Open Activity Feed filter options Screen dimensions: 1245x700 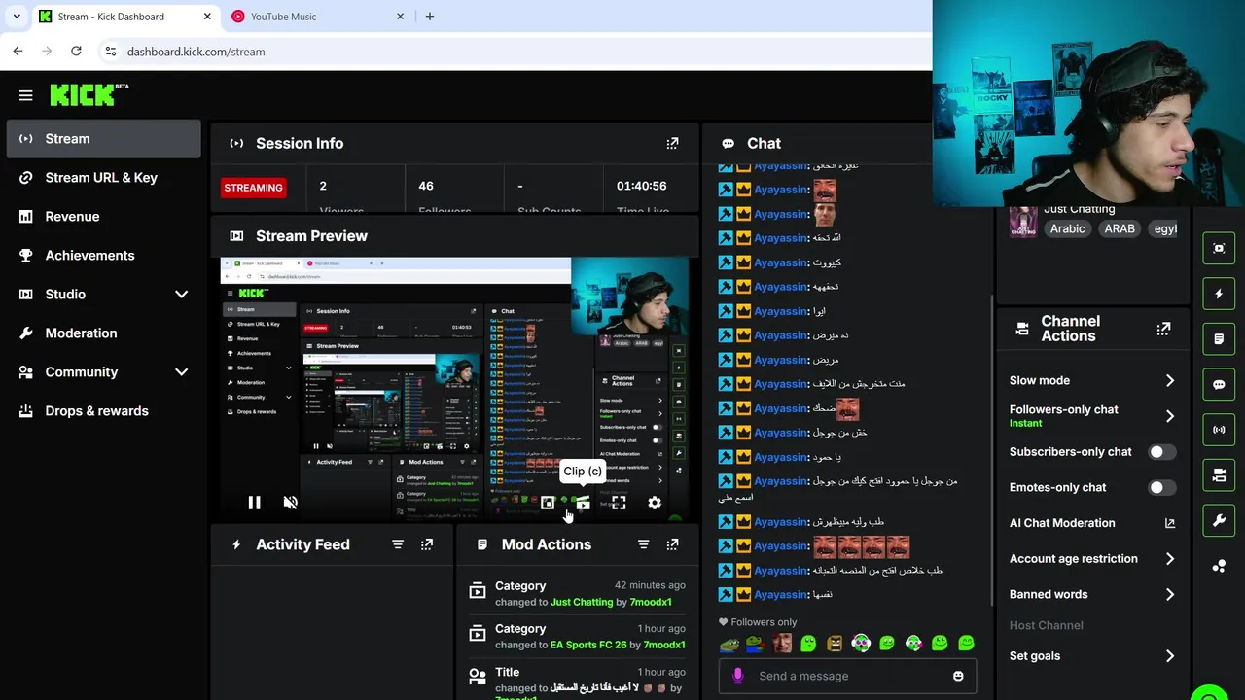click(398, 544)
